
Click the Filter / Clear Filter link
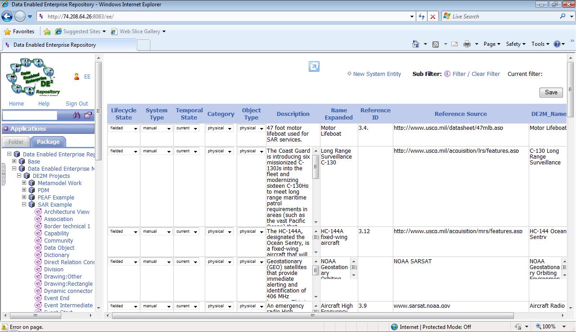(x=476, y=74)
